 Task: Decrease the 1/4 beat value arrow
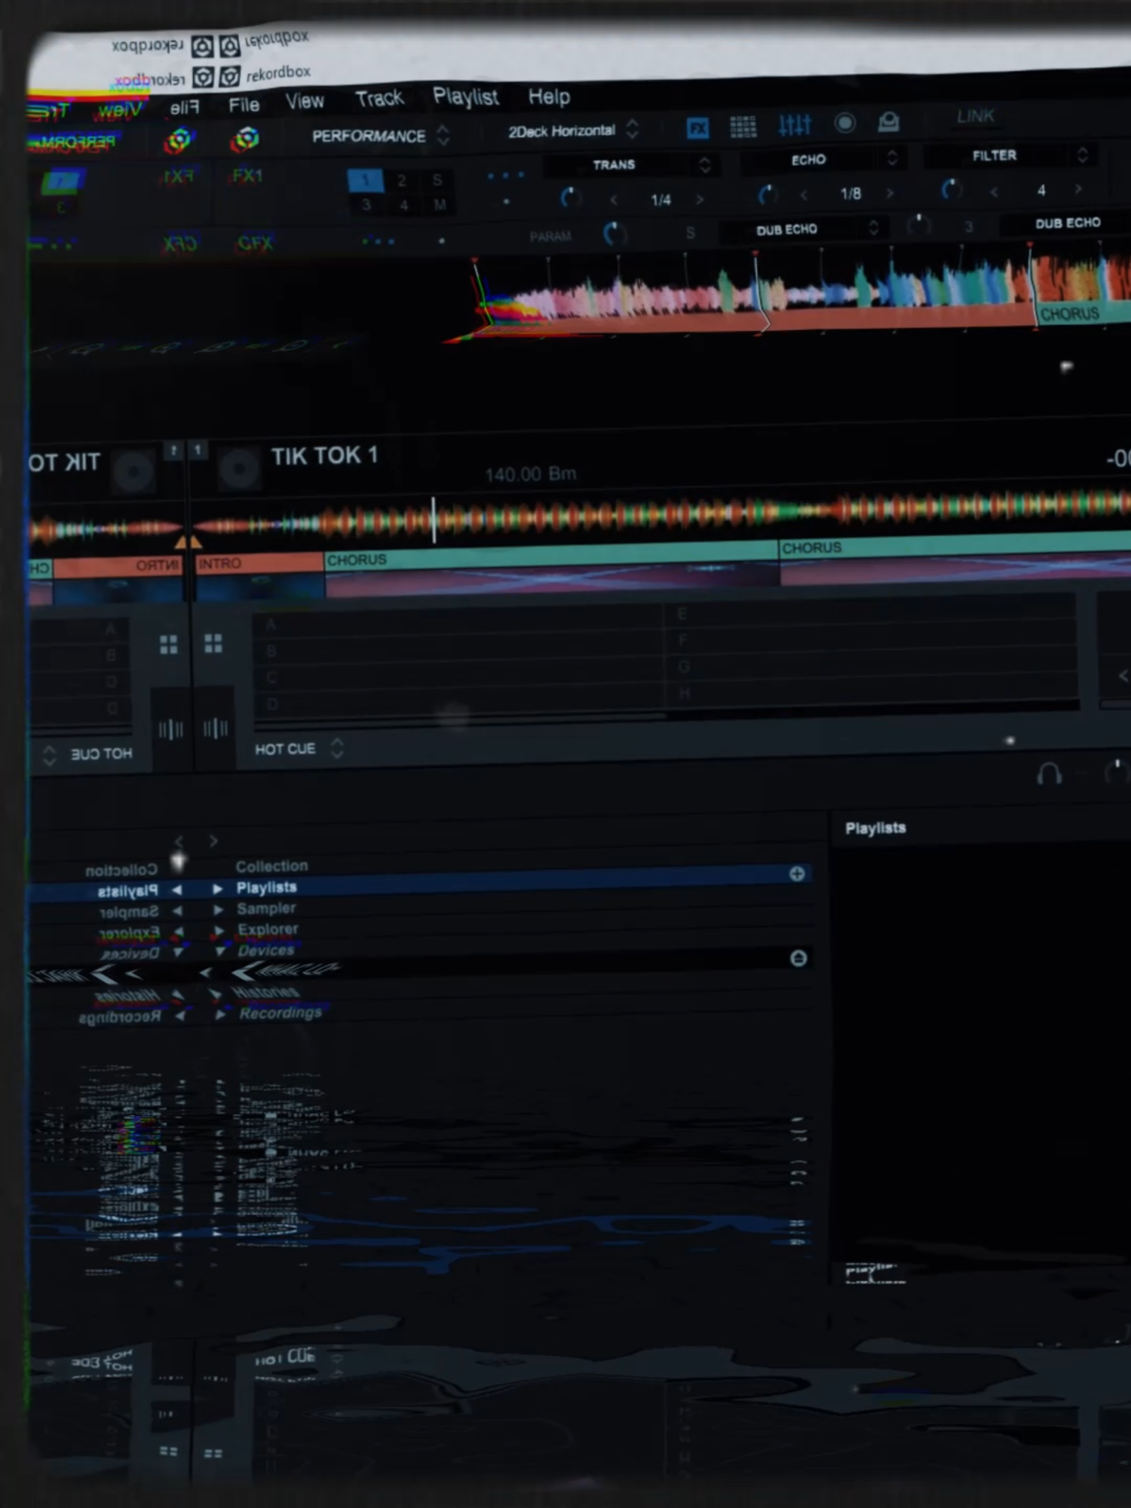pos(614,200)
